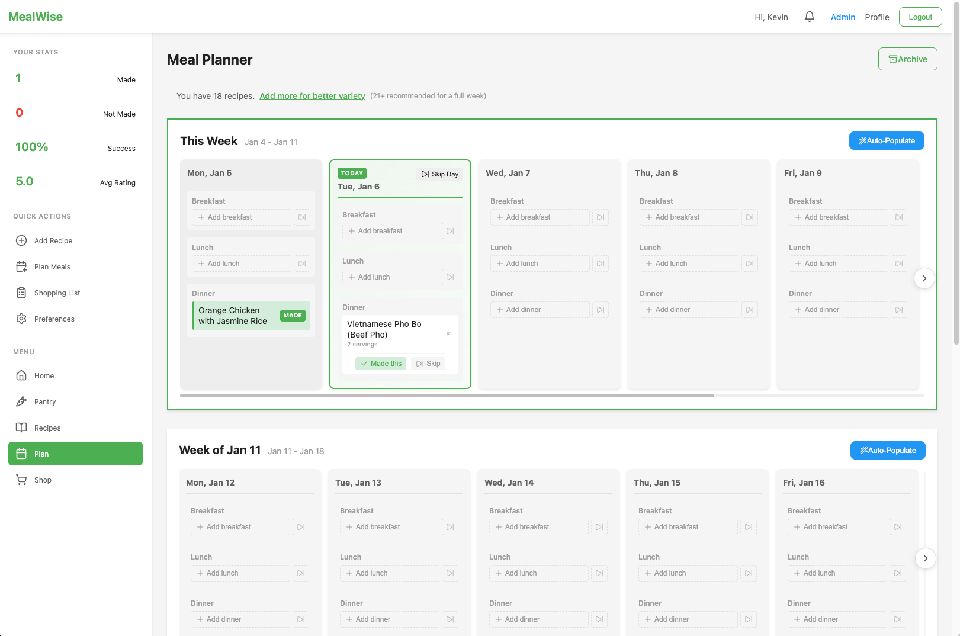Screen dimensions: 960x636
Task: Mark Vietnamese Pho Bo as Made this
Action: [381, 364]
